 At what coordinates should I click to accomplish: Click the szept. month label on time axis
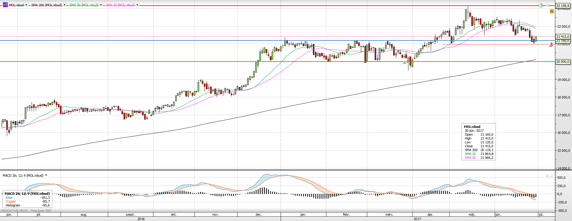click(x=130, y=214)
